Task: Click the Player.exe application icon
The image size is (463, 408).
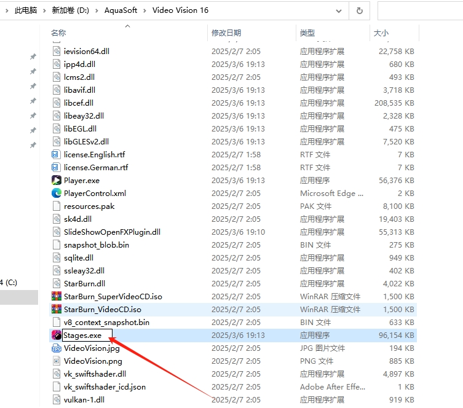Action: pyautogui.click(x=57, y=180)
